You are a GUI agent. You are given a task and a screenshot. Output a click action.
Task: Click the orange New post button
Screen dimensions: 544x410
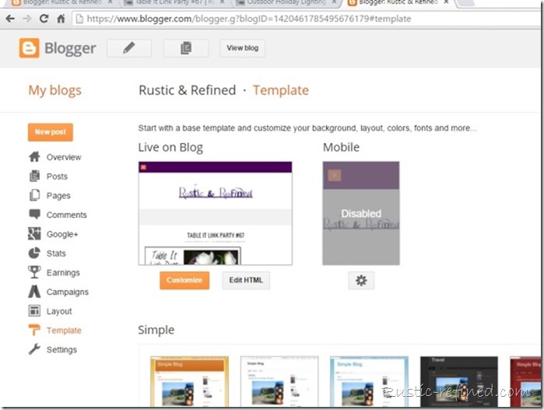tap(51, 132)
